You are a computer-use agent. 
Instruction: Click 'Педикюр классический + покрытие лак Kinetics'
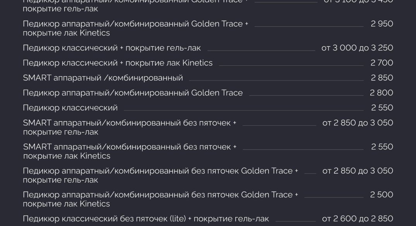coord(118,63)
